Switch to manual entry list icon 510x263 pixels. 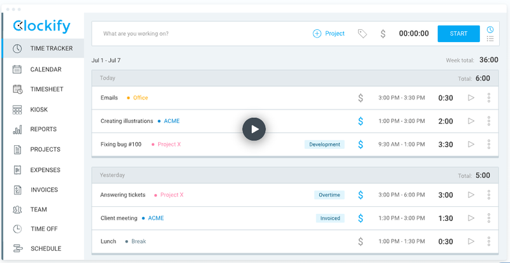click(490, 39)
